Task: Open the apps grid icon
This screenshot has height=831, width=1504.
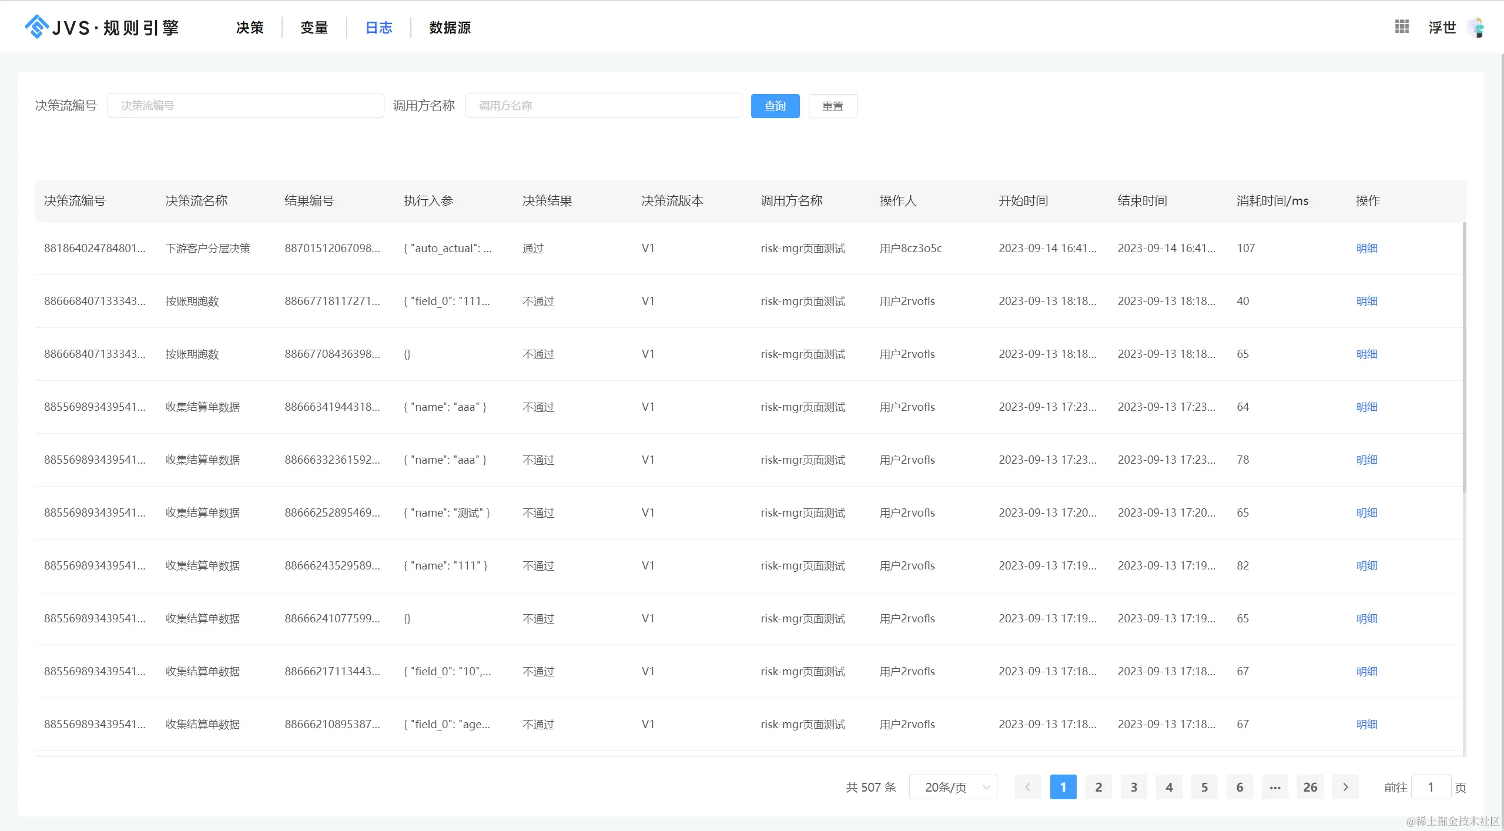Action: coord(1401,27)
